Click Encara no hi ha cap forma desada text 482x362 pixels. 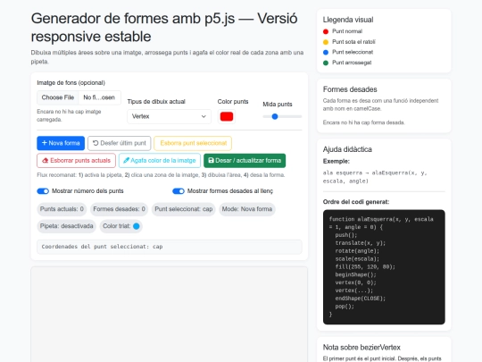point(363,122)
